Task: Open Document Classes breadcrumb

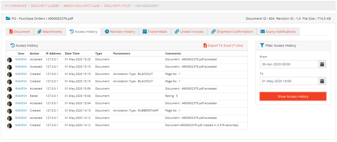Action: 45,6
